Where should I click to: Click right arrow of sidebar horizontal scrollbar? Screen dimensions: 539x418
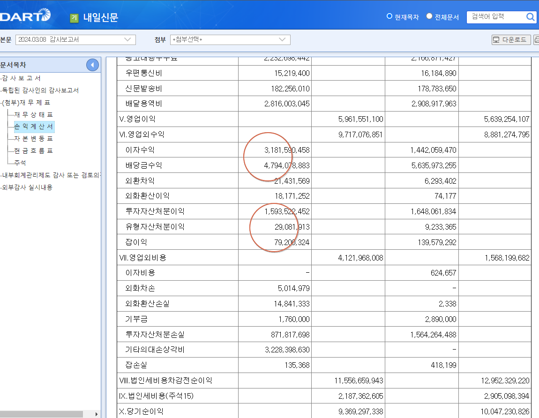(x=97, y=414)
